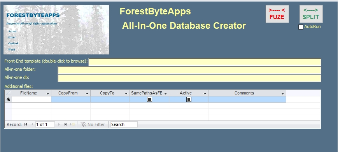Click the CopyFrom cell of the new row
This screenshot has height=152, width=338.
[71, 99]
